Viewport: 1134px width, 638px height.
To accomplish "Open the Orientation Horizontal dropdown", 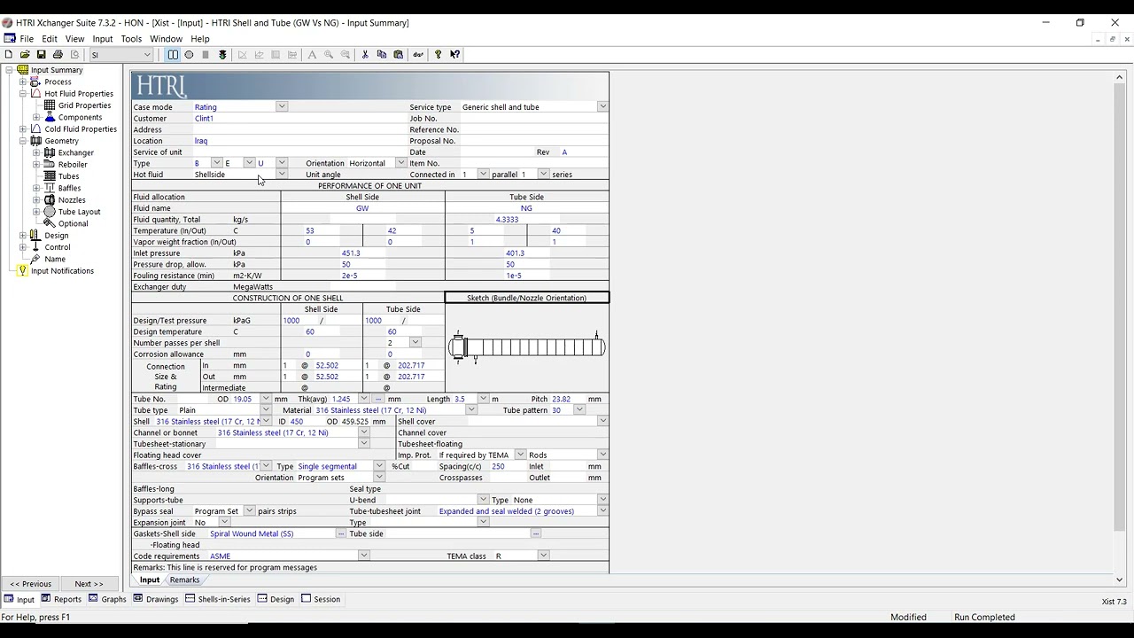I will tap(400, 163).
